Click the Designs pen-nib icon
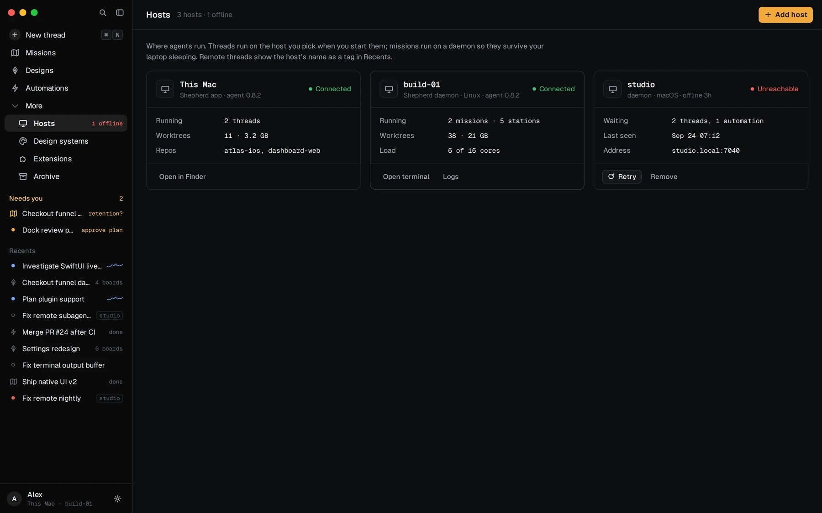Image resolution: width=822 pixels, height=513 pixels. click(15, 70)
